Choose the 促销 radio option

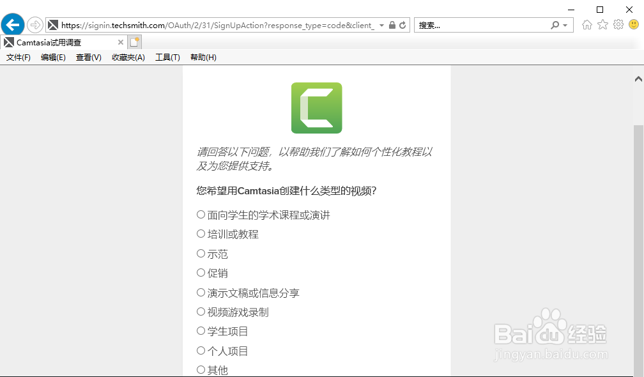click(201, 273)
